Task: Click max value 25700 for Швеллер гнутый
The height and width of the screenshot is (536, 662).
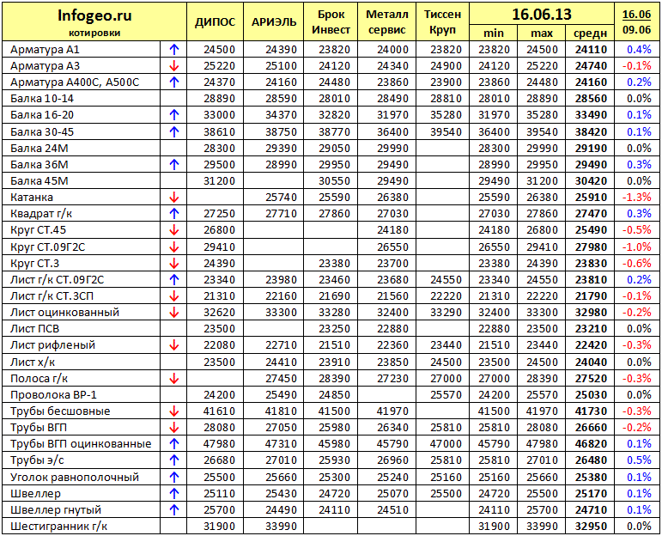Action: [542, 510]
